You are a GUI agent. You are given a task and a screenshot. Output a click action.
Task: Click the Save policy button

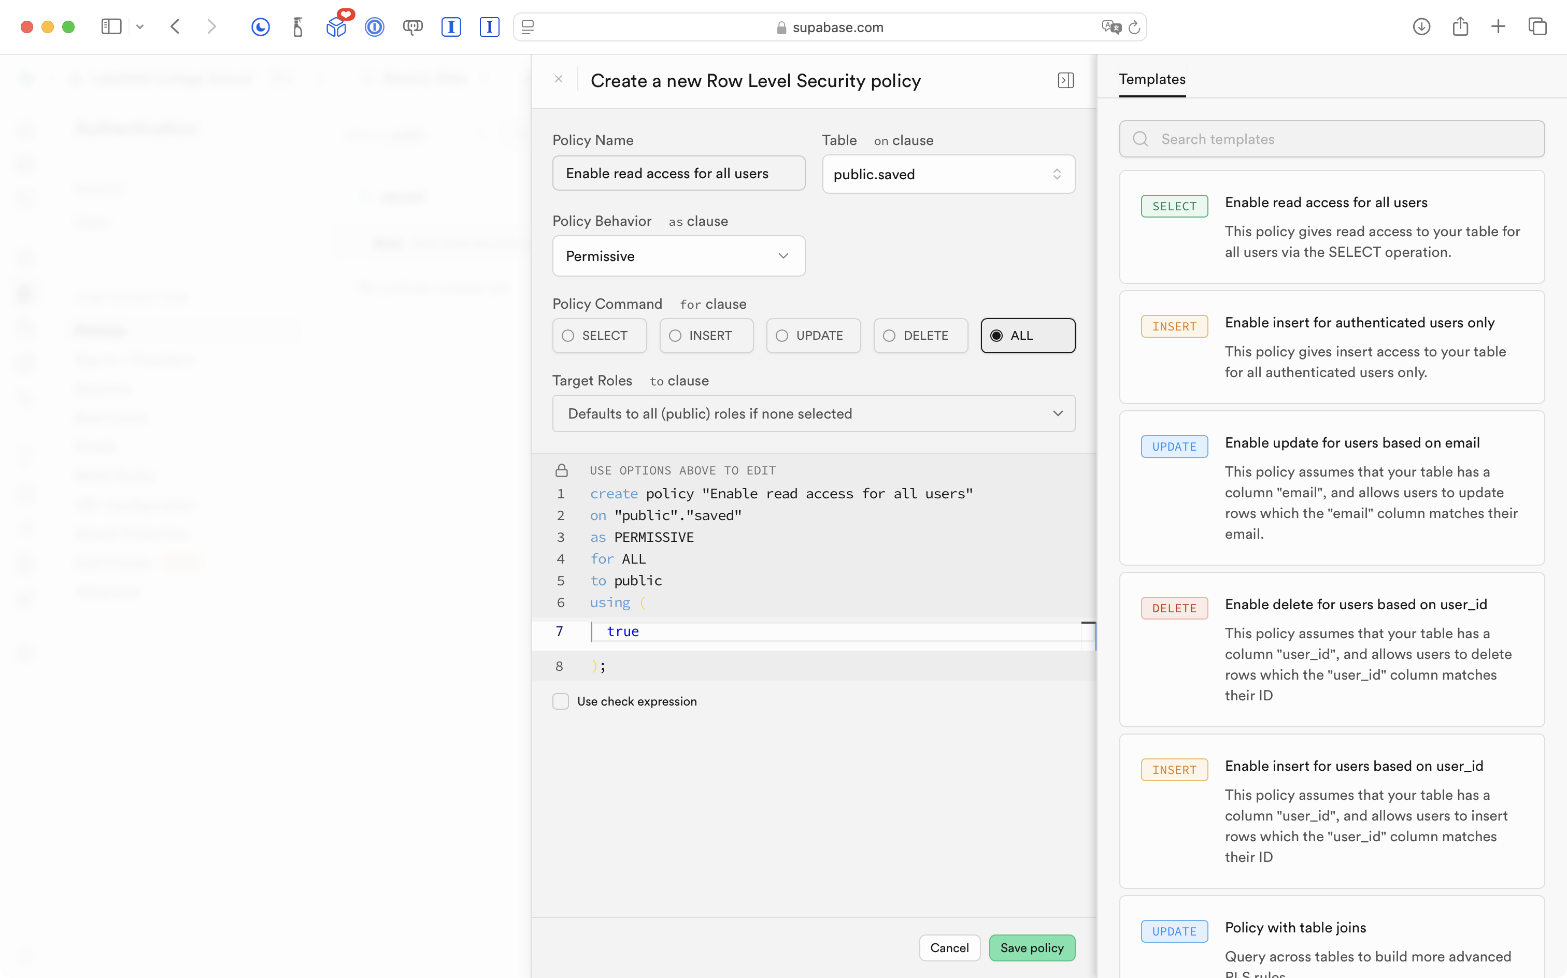1032,947
